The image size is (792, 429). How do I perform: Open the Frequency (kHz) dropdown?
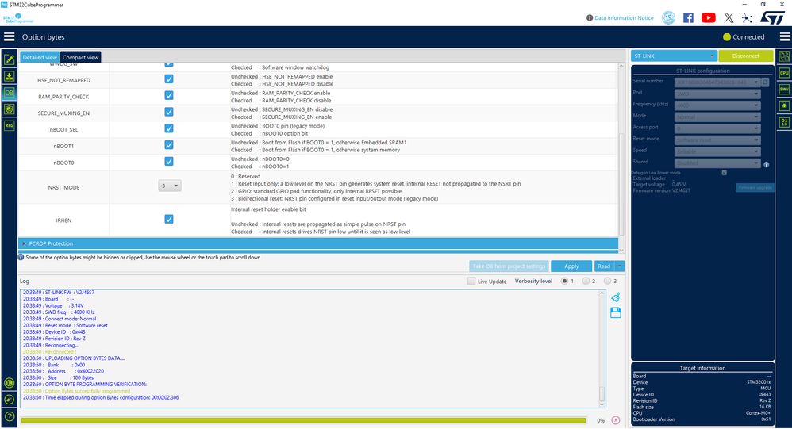click(x=717, y=105)
